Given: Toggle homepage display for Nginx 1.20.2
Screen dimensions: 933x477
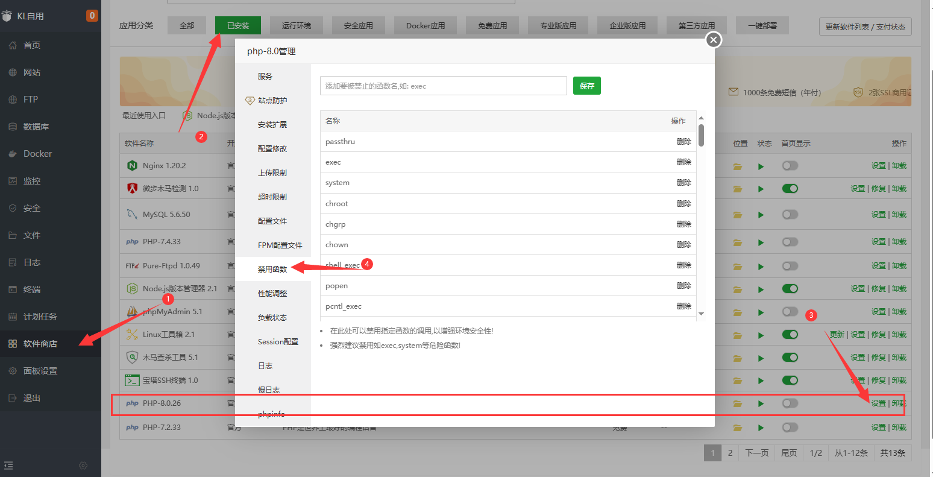Looking at the screenshot, I should [x=790, y=166].
